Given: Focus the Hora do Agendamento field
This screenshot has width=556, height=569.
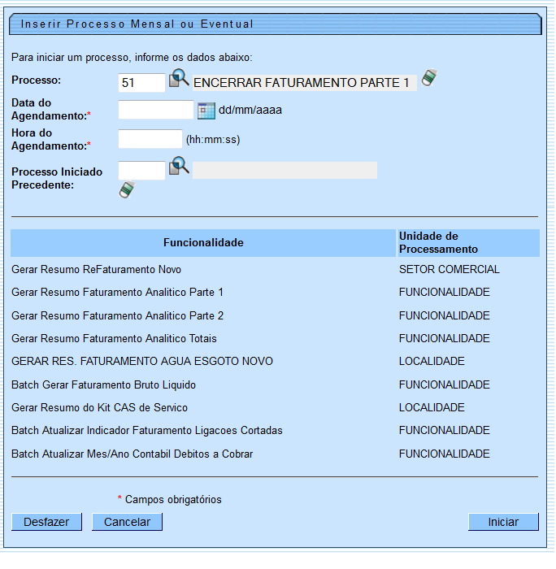Looking at the screenshot, I should [150, 139].
